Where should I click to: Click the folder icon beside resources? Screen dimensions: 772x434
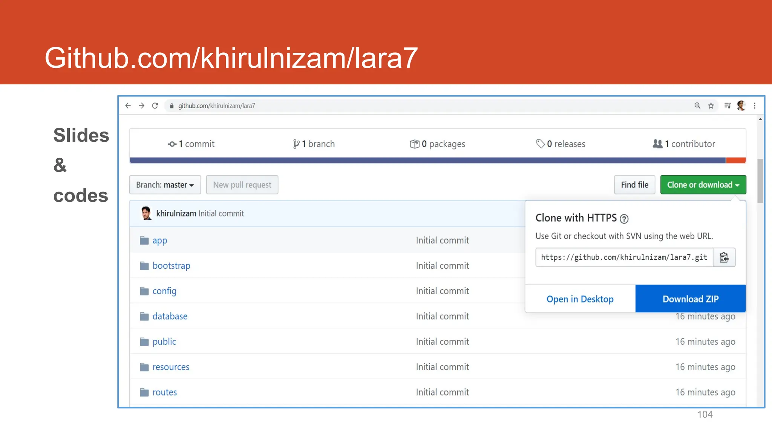point(144,367)
